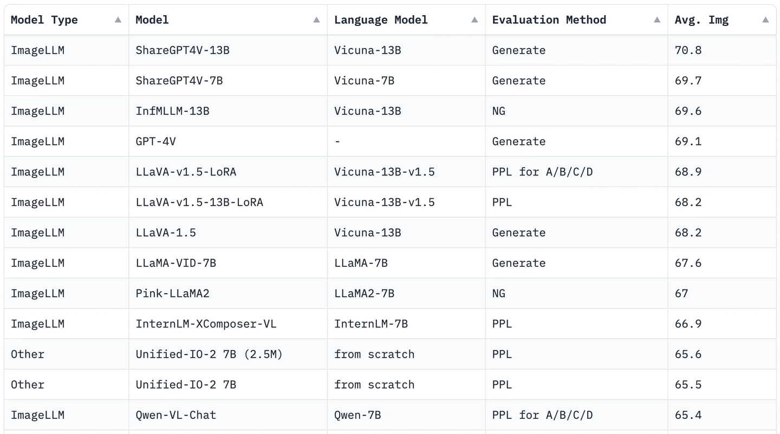This screenshot has width=780, height=434.
Task: Click the Qwen-7B language model cell
Action: coord(406,415)
